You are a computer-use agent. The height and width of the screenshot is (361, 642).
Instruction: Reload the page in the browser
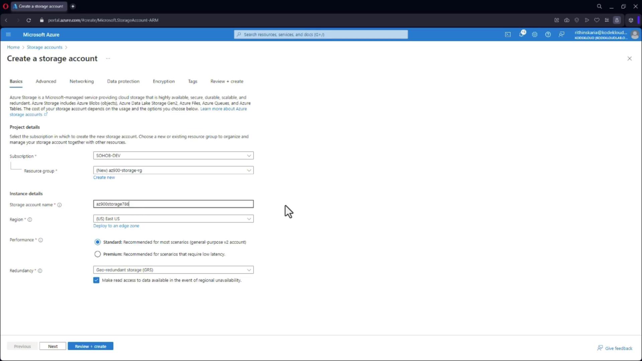coord(29,20)
